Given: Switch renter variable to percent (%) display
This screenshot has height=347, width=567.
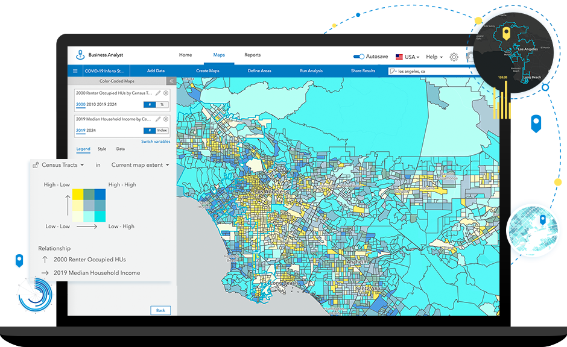Looking at the screenshot, I should tap(162, 104).
